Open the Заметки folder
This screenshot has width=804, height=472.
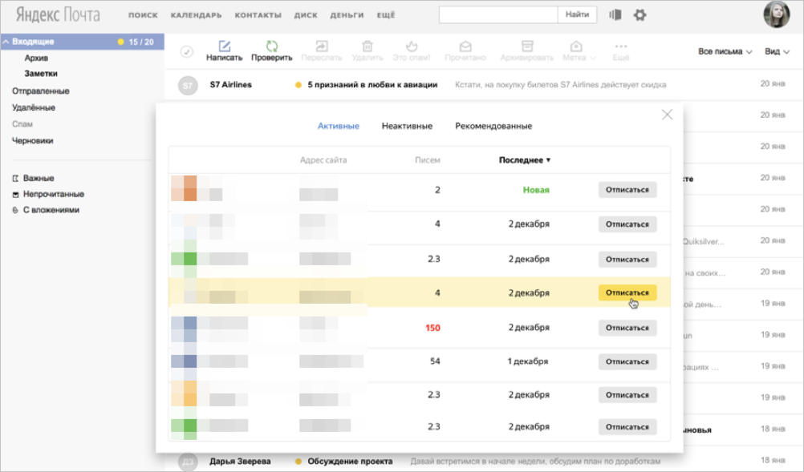tap(41, 73)
